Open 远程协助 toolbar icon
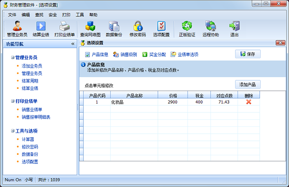Screen dimensions: 289x187 [210, 29]
